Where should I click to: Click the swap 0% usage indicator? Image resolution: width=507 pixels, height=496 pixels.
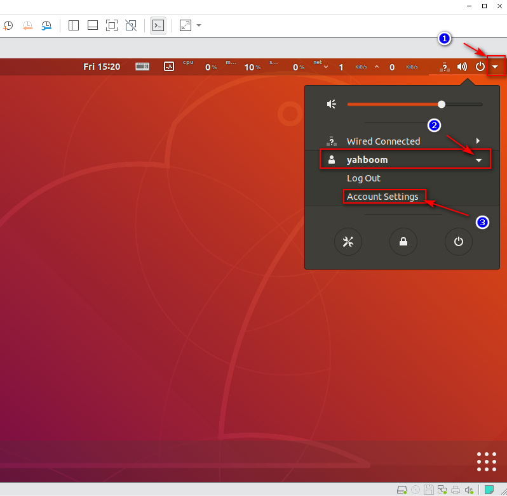(x=287, y=65)
